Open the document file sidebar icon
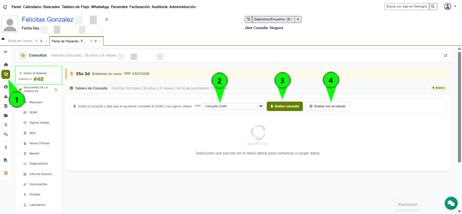The width and height of the screenshot is (462, 214). [6, 106]
